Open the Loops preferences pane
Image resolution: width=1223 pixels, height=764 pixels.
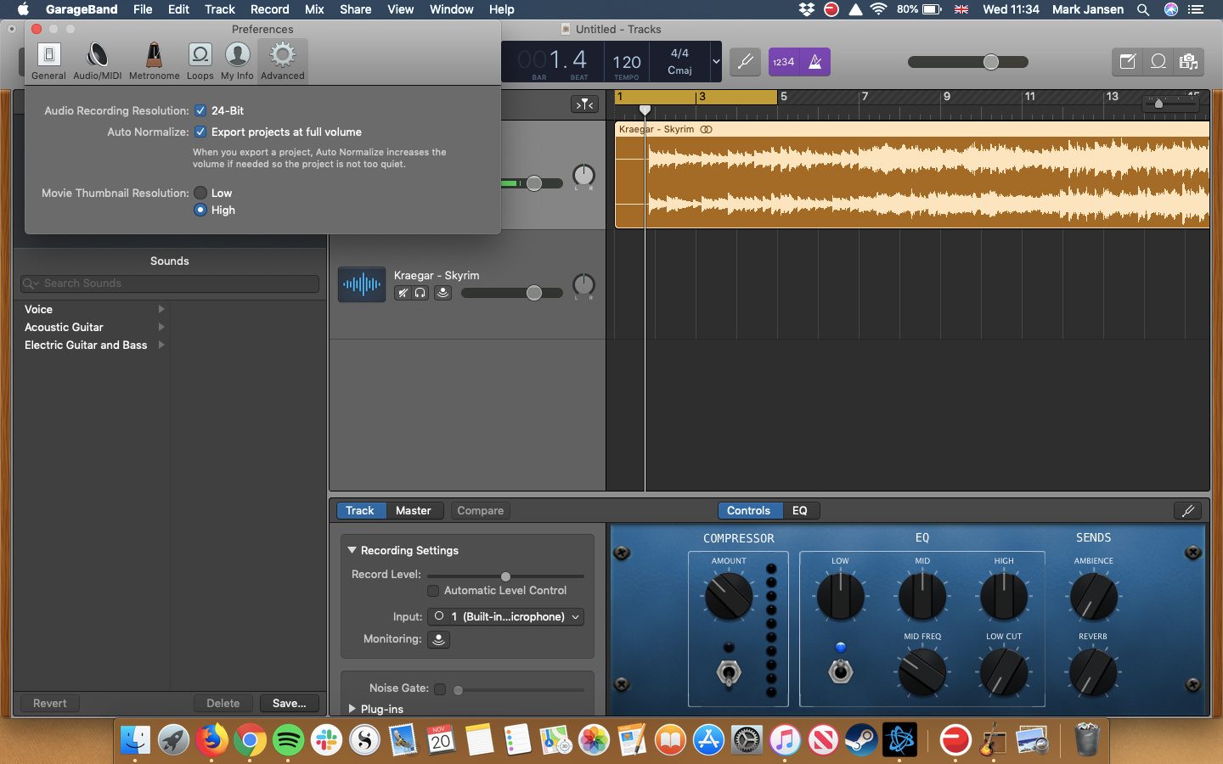tap(200, 61)
